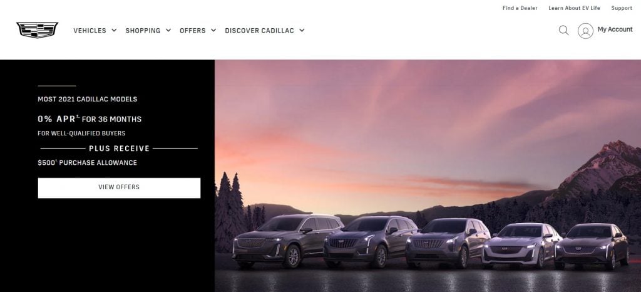This screenshot has height=292, width=641.
Task: Open the search magnifier icon
Action: (564, 30)
